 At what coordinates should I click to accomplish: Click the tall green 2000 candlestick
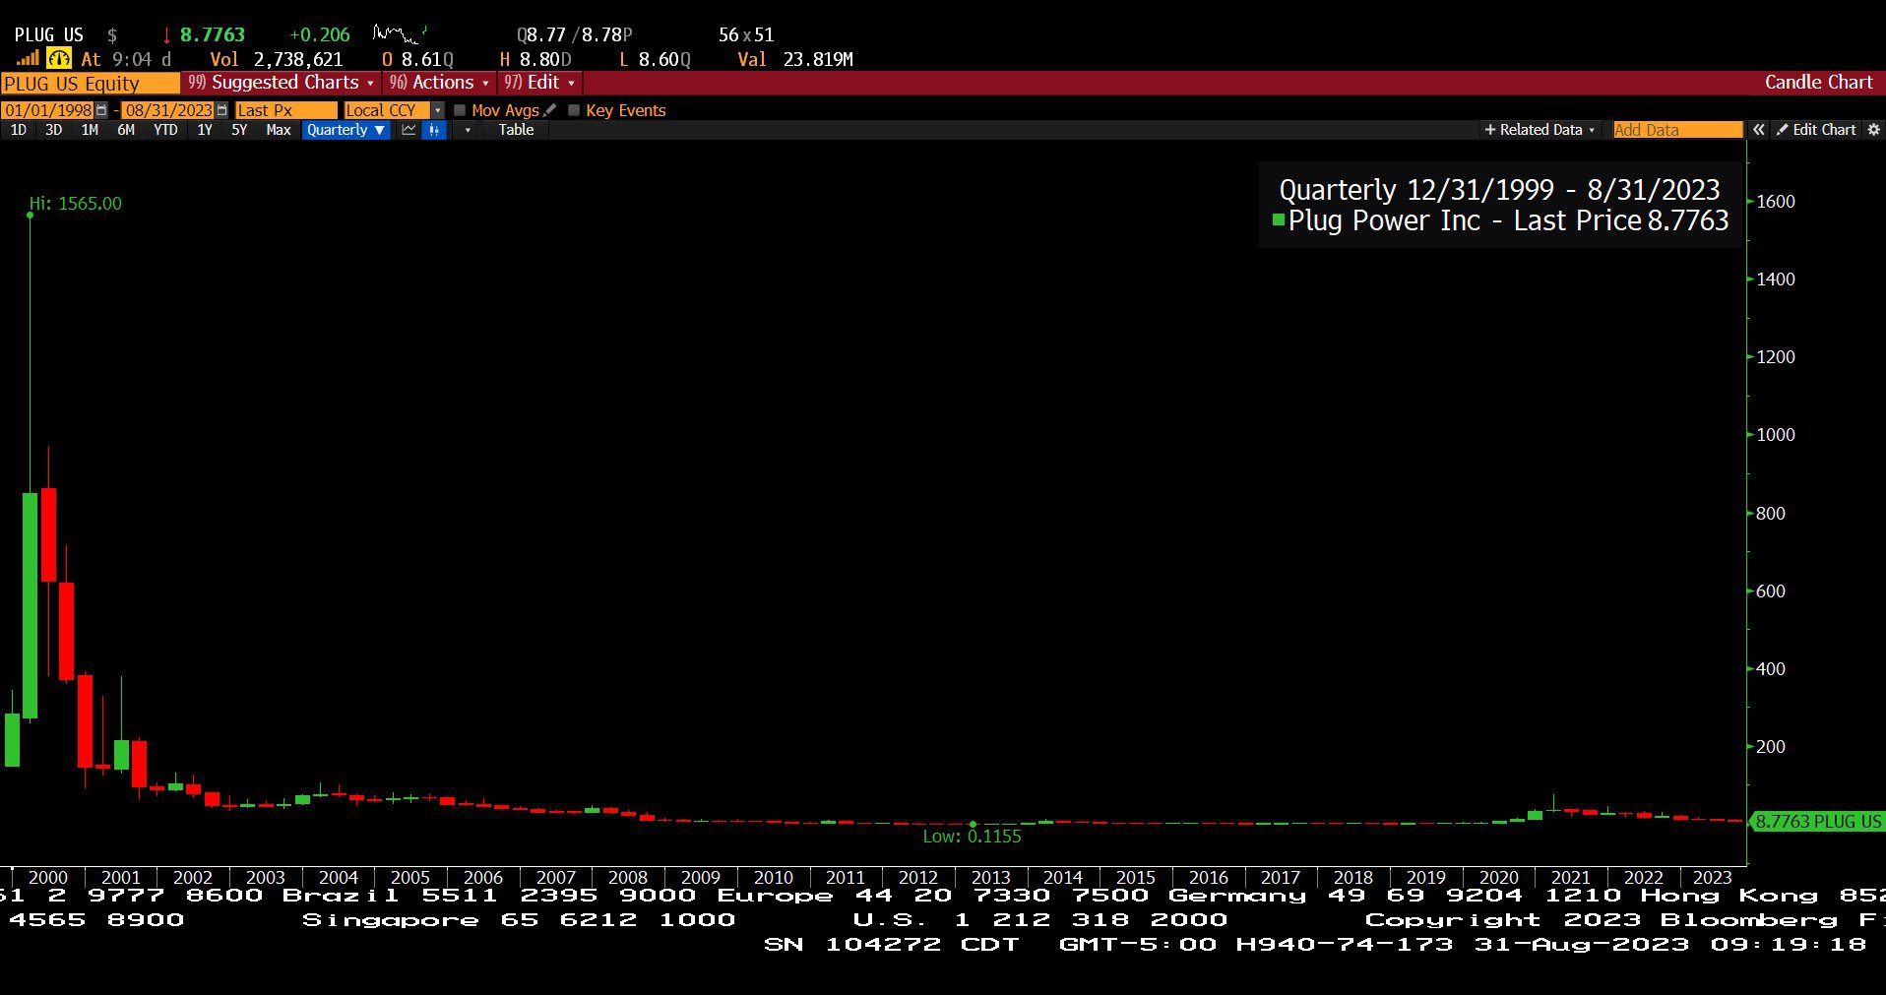tap(30, 605)
